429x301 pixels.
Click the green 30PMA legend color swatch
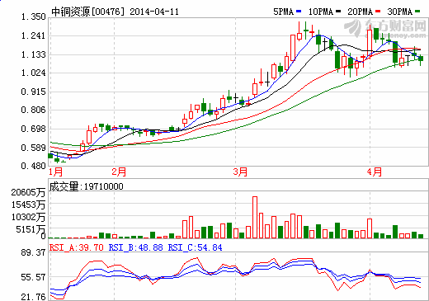click(x=417, y=12)
